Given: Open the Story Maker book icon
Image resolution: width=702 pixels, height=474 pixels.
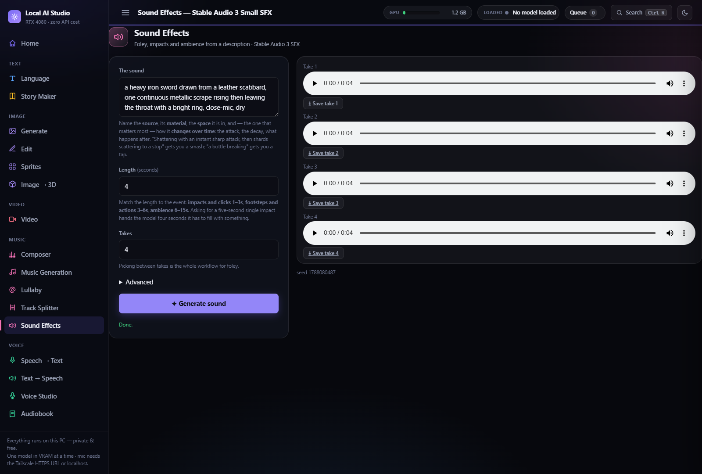Looking at the screenshot, I should [13, 96].
